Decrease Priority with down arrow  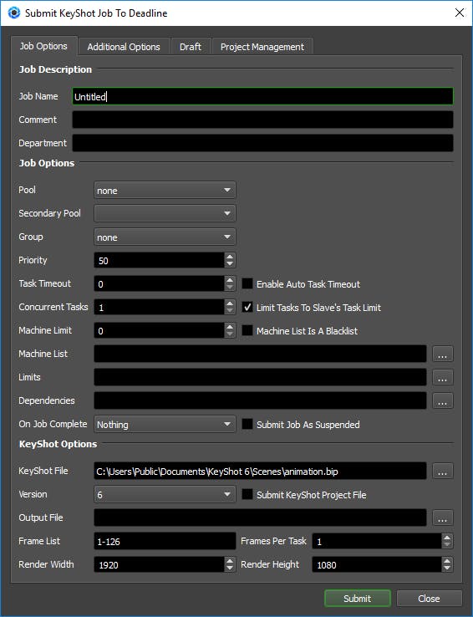[230, 264]
